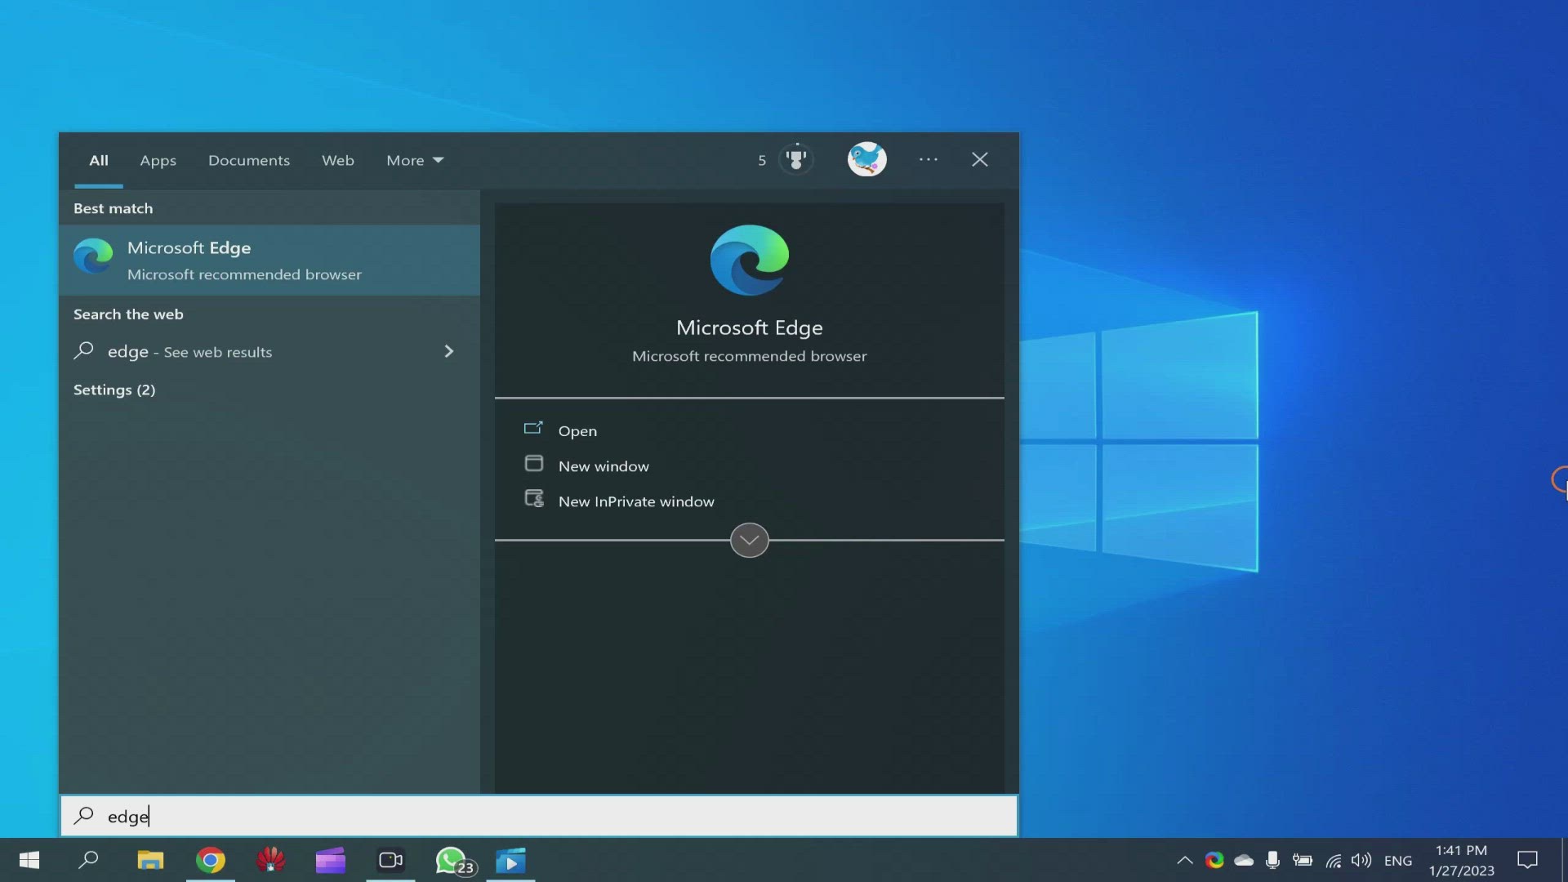Switch to the Documents search tab

249,160
